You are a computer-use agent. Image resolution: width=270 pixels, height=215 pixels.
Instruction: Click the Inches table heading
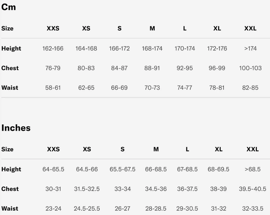point(16,128)
